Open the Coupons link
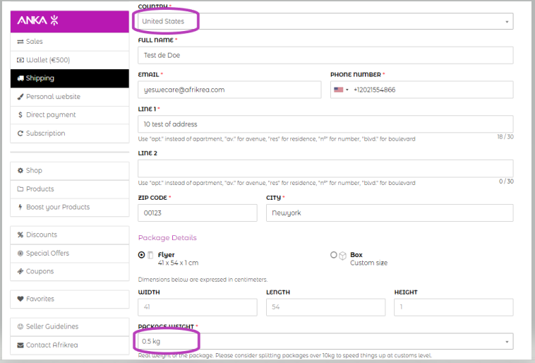 [70, 271]
